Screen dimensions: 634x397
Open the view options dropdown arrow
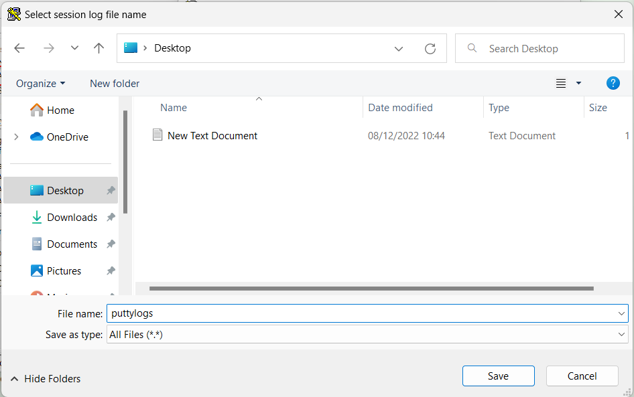click(578, 84)
